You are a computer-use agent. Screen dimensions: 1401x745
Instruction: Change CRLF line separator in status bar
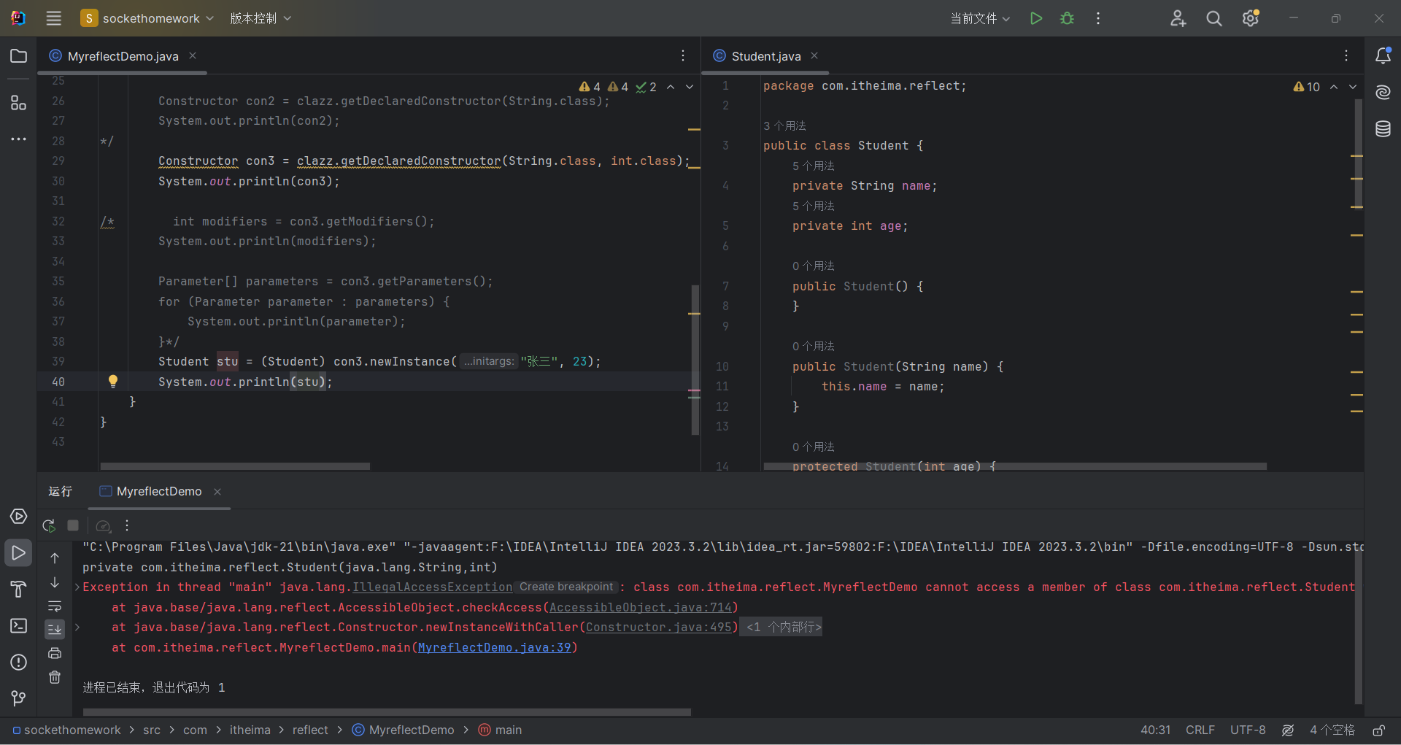click(x=1200, y=730)
